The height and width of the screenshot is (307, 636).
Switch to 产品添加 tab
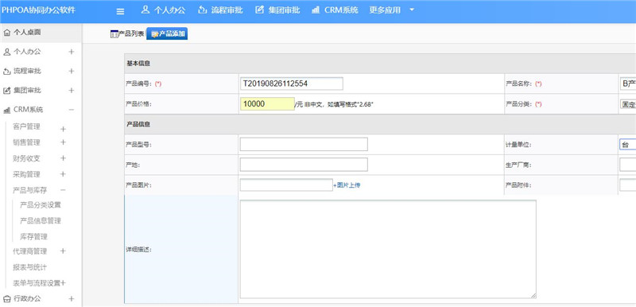coord(167,34)
